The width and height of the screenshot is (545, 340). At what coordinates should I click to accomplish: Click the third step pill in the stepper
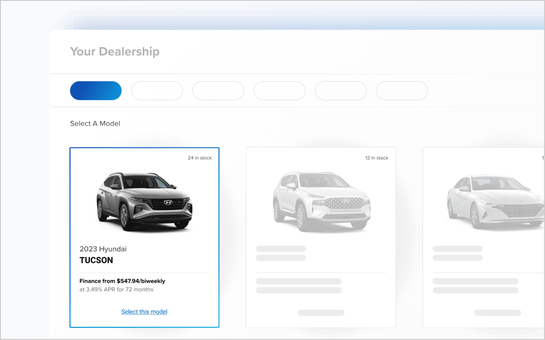point(218,91)
